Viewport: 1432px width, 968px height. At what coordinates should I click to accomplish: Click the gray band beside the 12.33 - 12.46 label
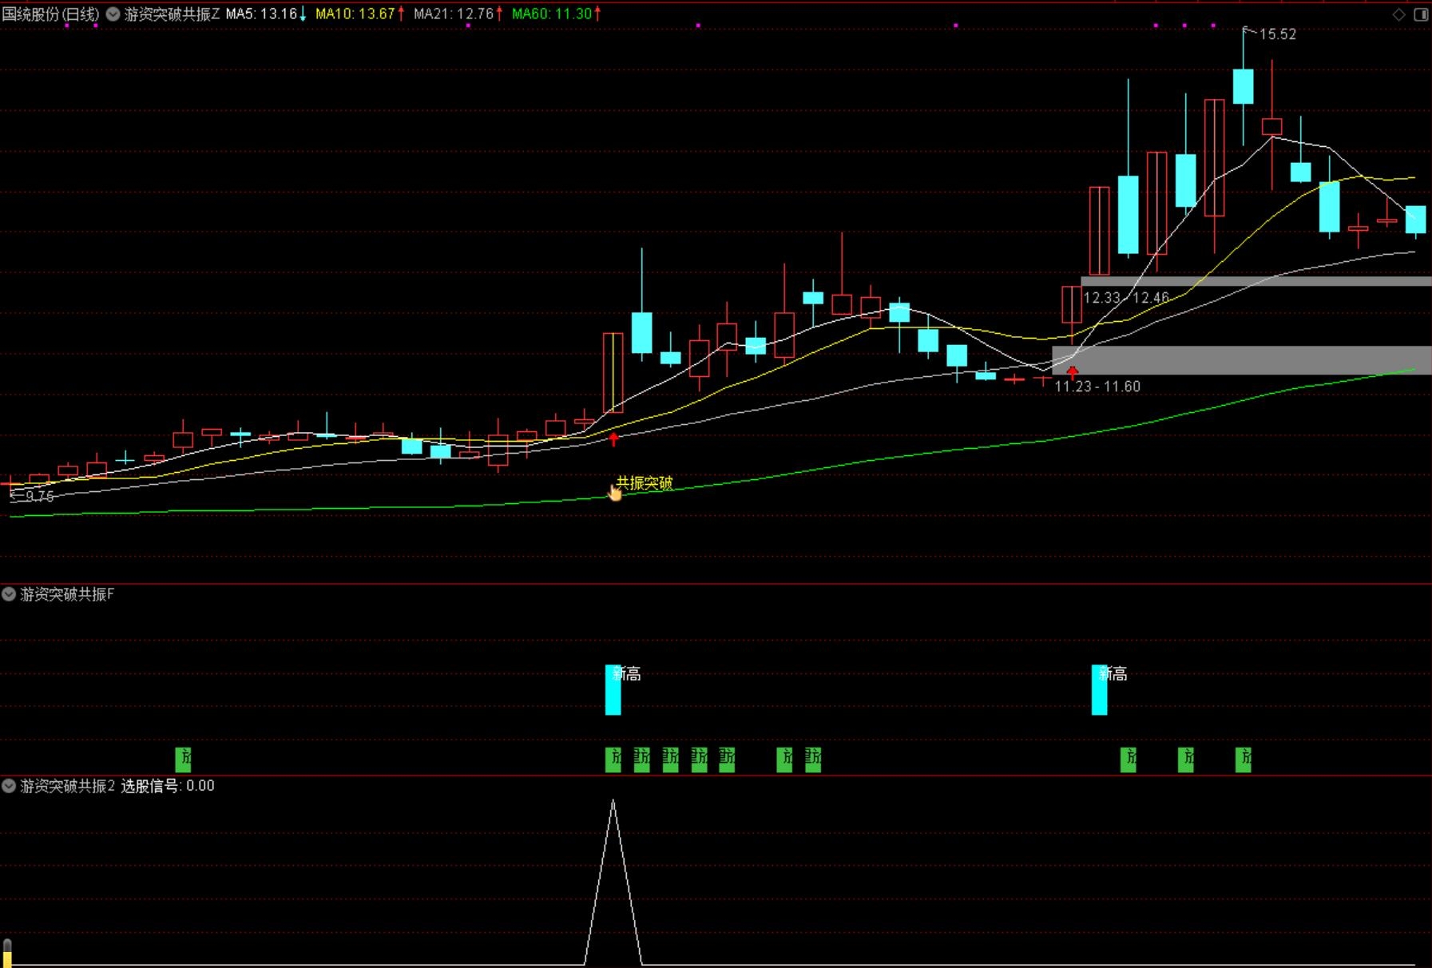[x=1255, y=281]
